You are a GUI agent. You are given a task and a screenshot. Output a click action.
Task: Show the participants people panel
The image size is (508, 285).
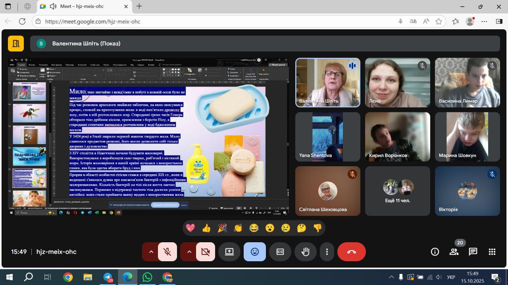(454, 252)
